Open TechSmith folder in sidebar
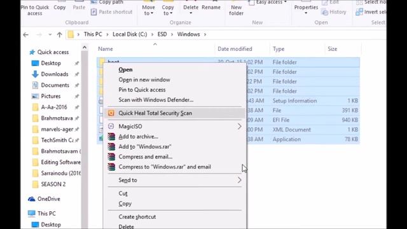The height and width of the screenshot is (229, 407). (x=57, y=140)
